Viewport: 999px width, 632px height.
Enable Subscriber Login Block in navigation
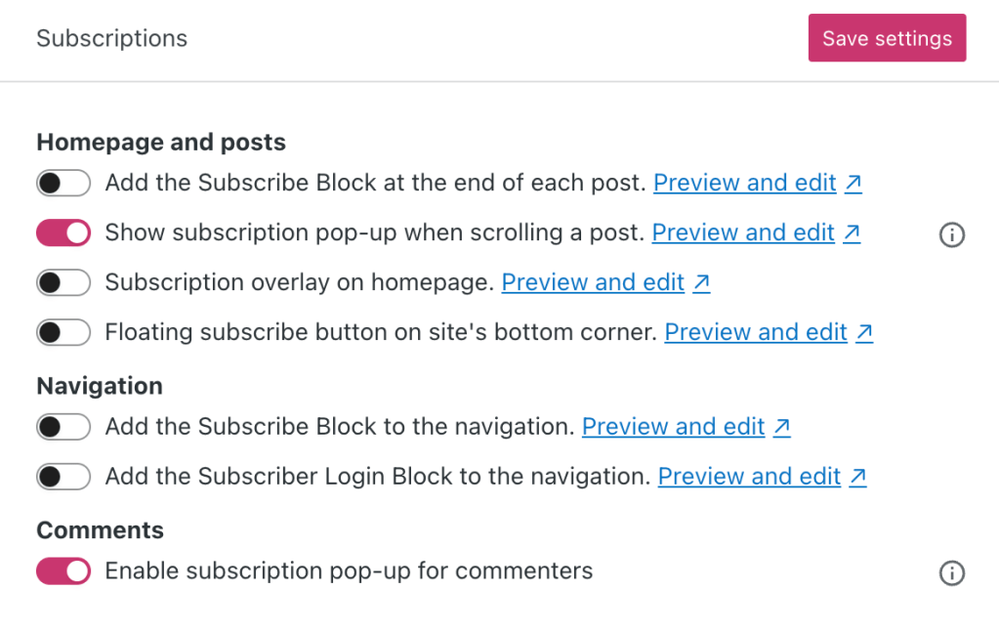click(x=63, y=477)
